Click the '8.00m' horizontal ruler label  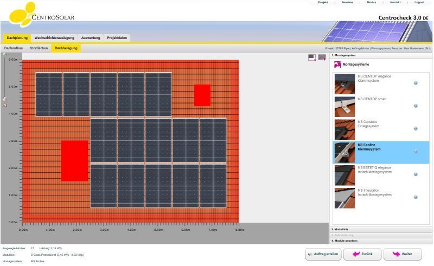pyautogui.click(x=240, y=230)
